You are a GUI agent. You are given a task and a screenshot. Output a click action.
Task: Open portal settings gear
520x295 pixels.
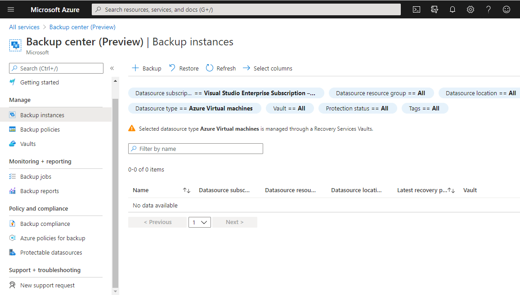click(x=470, y=9)
